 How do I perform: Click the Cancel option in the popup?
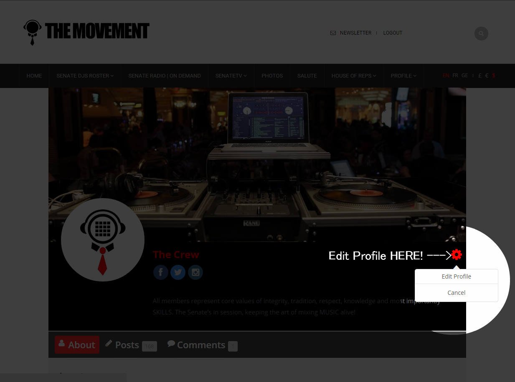[x=456, y=292]
